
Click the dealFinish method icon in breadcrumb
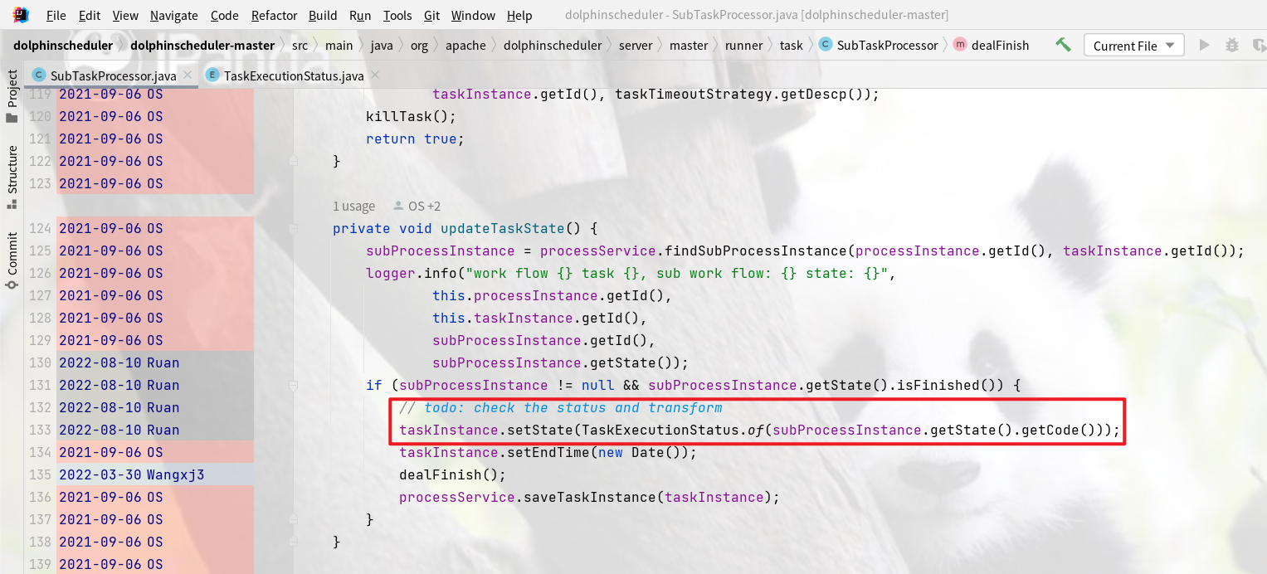[x=959, y=45]
